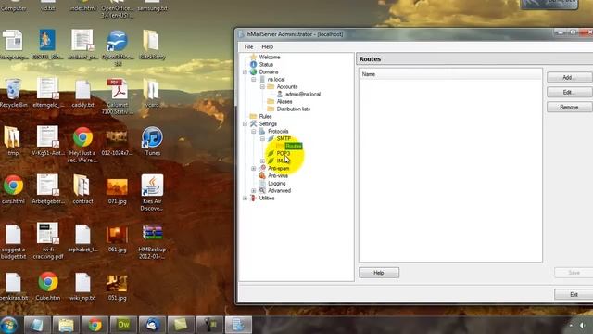Select the IMAP protocol node

click(283, 161)
